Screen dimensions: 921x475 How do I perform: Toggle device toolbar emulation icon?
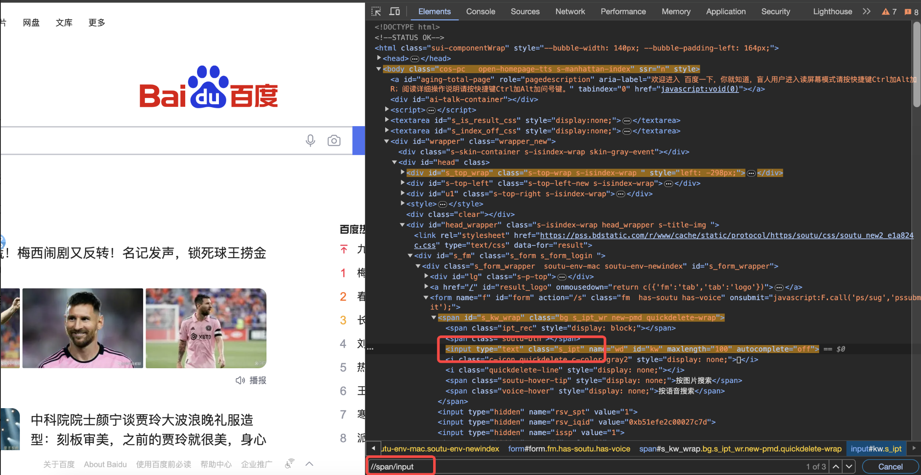(x=394, y=11)
